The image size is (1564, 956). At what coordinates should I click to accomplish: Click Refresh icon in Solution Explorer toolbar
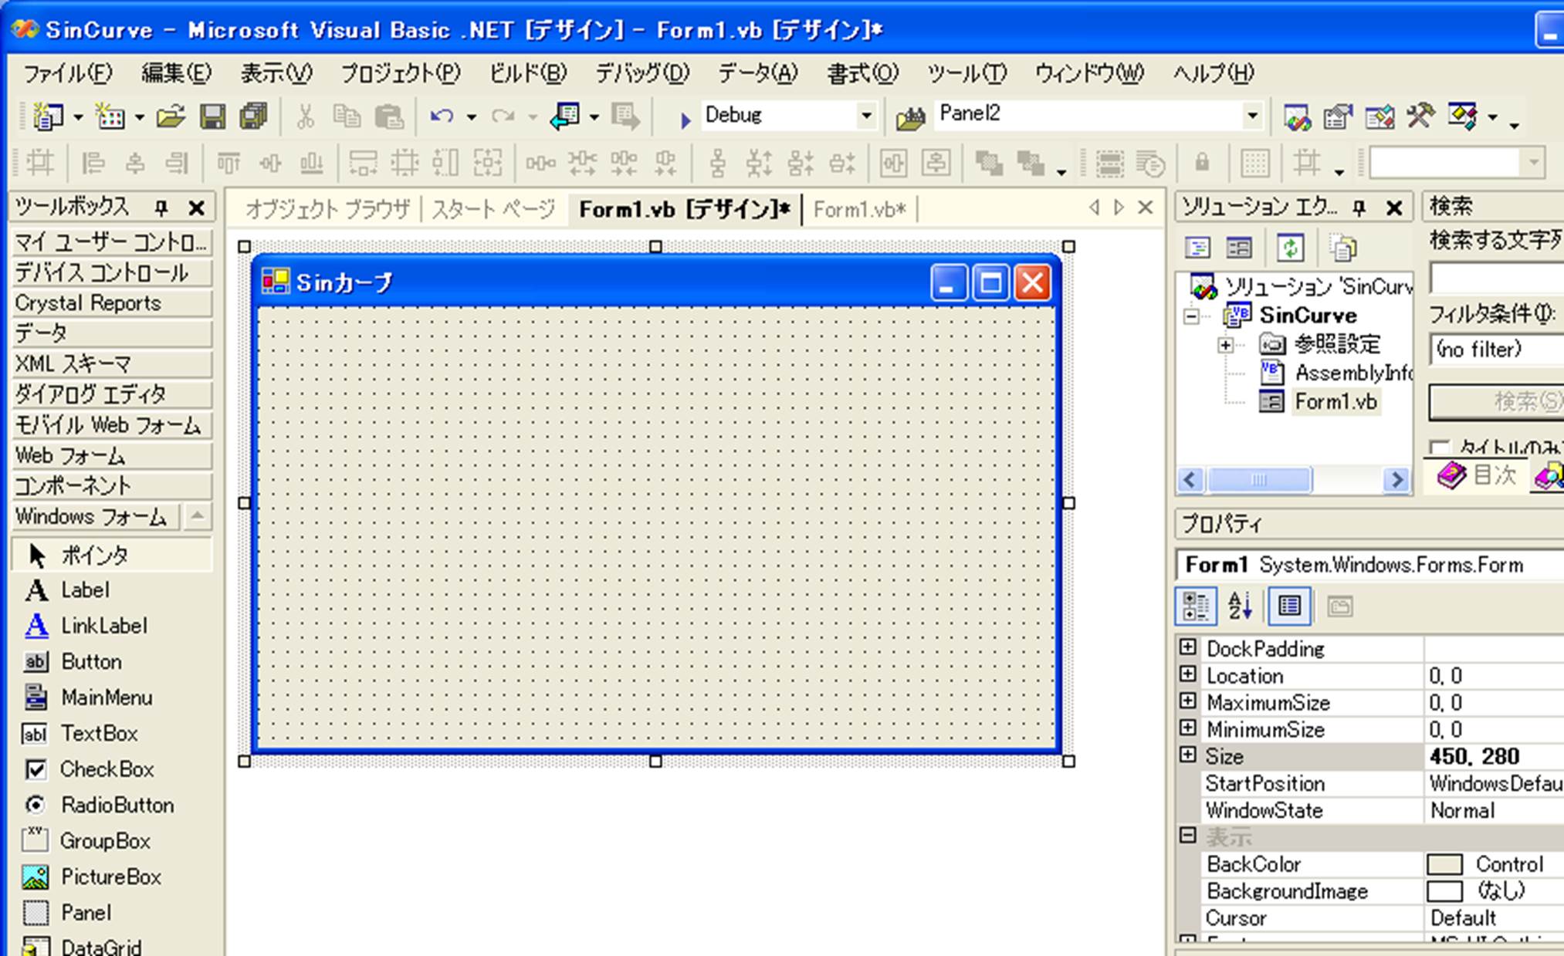[x=1290, y=248]
